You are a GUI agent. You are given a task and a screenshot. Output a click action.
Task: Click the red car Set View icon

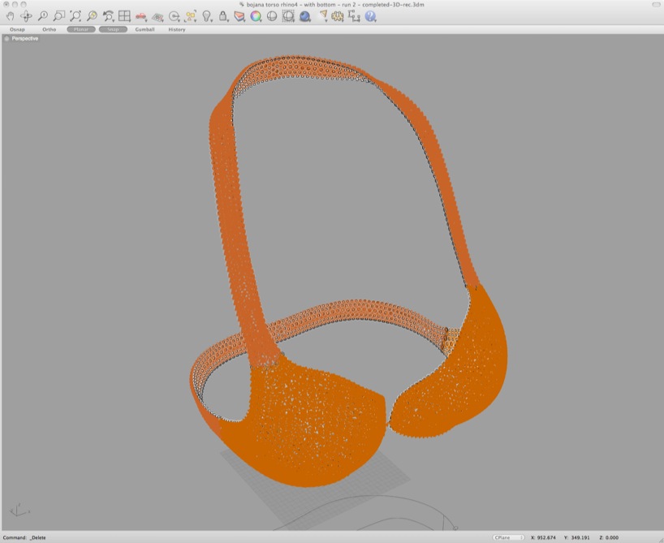tap(141, 16)
